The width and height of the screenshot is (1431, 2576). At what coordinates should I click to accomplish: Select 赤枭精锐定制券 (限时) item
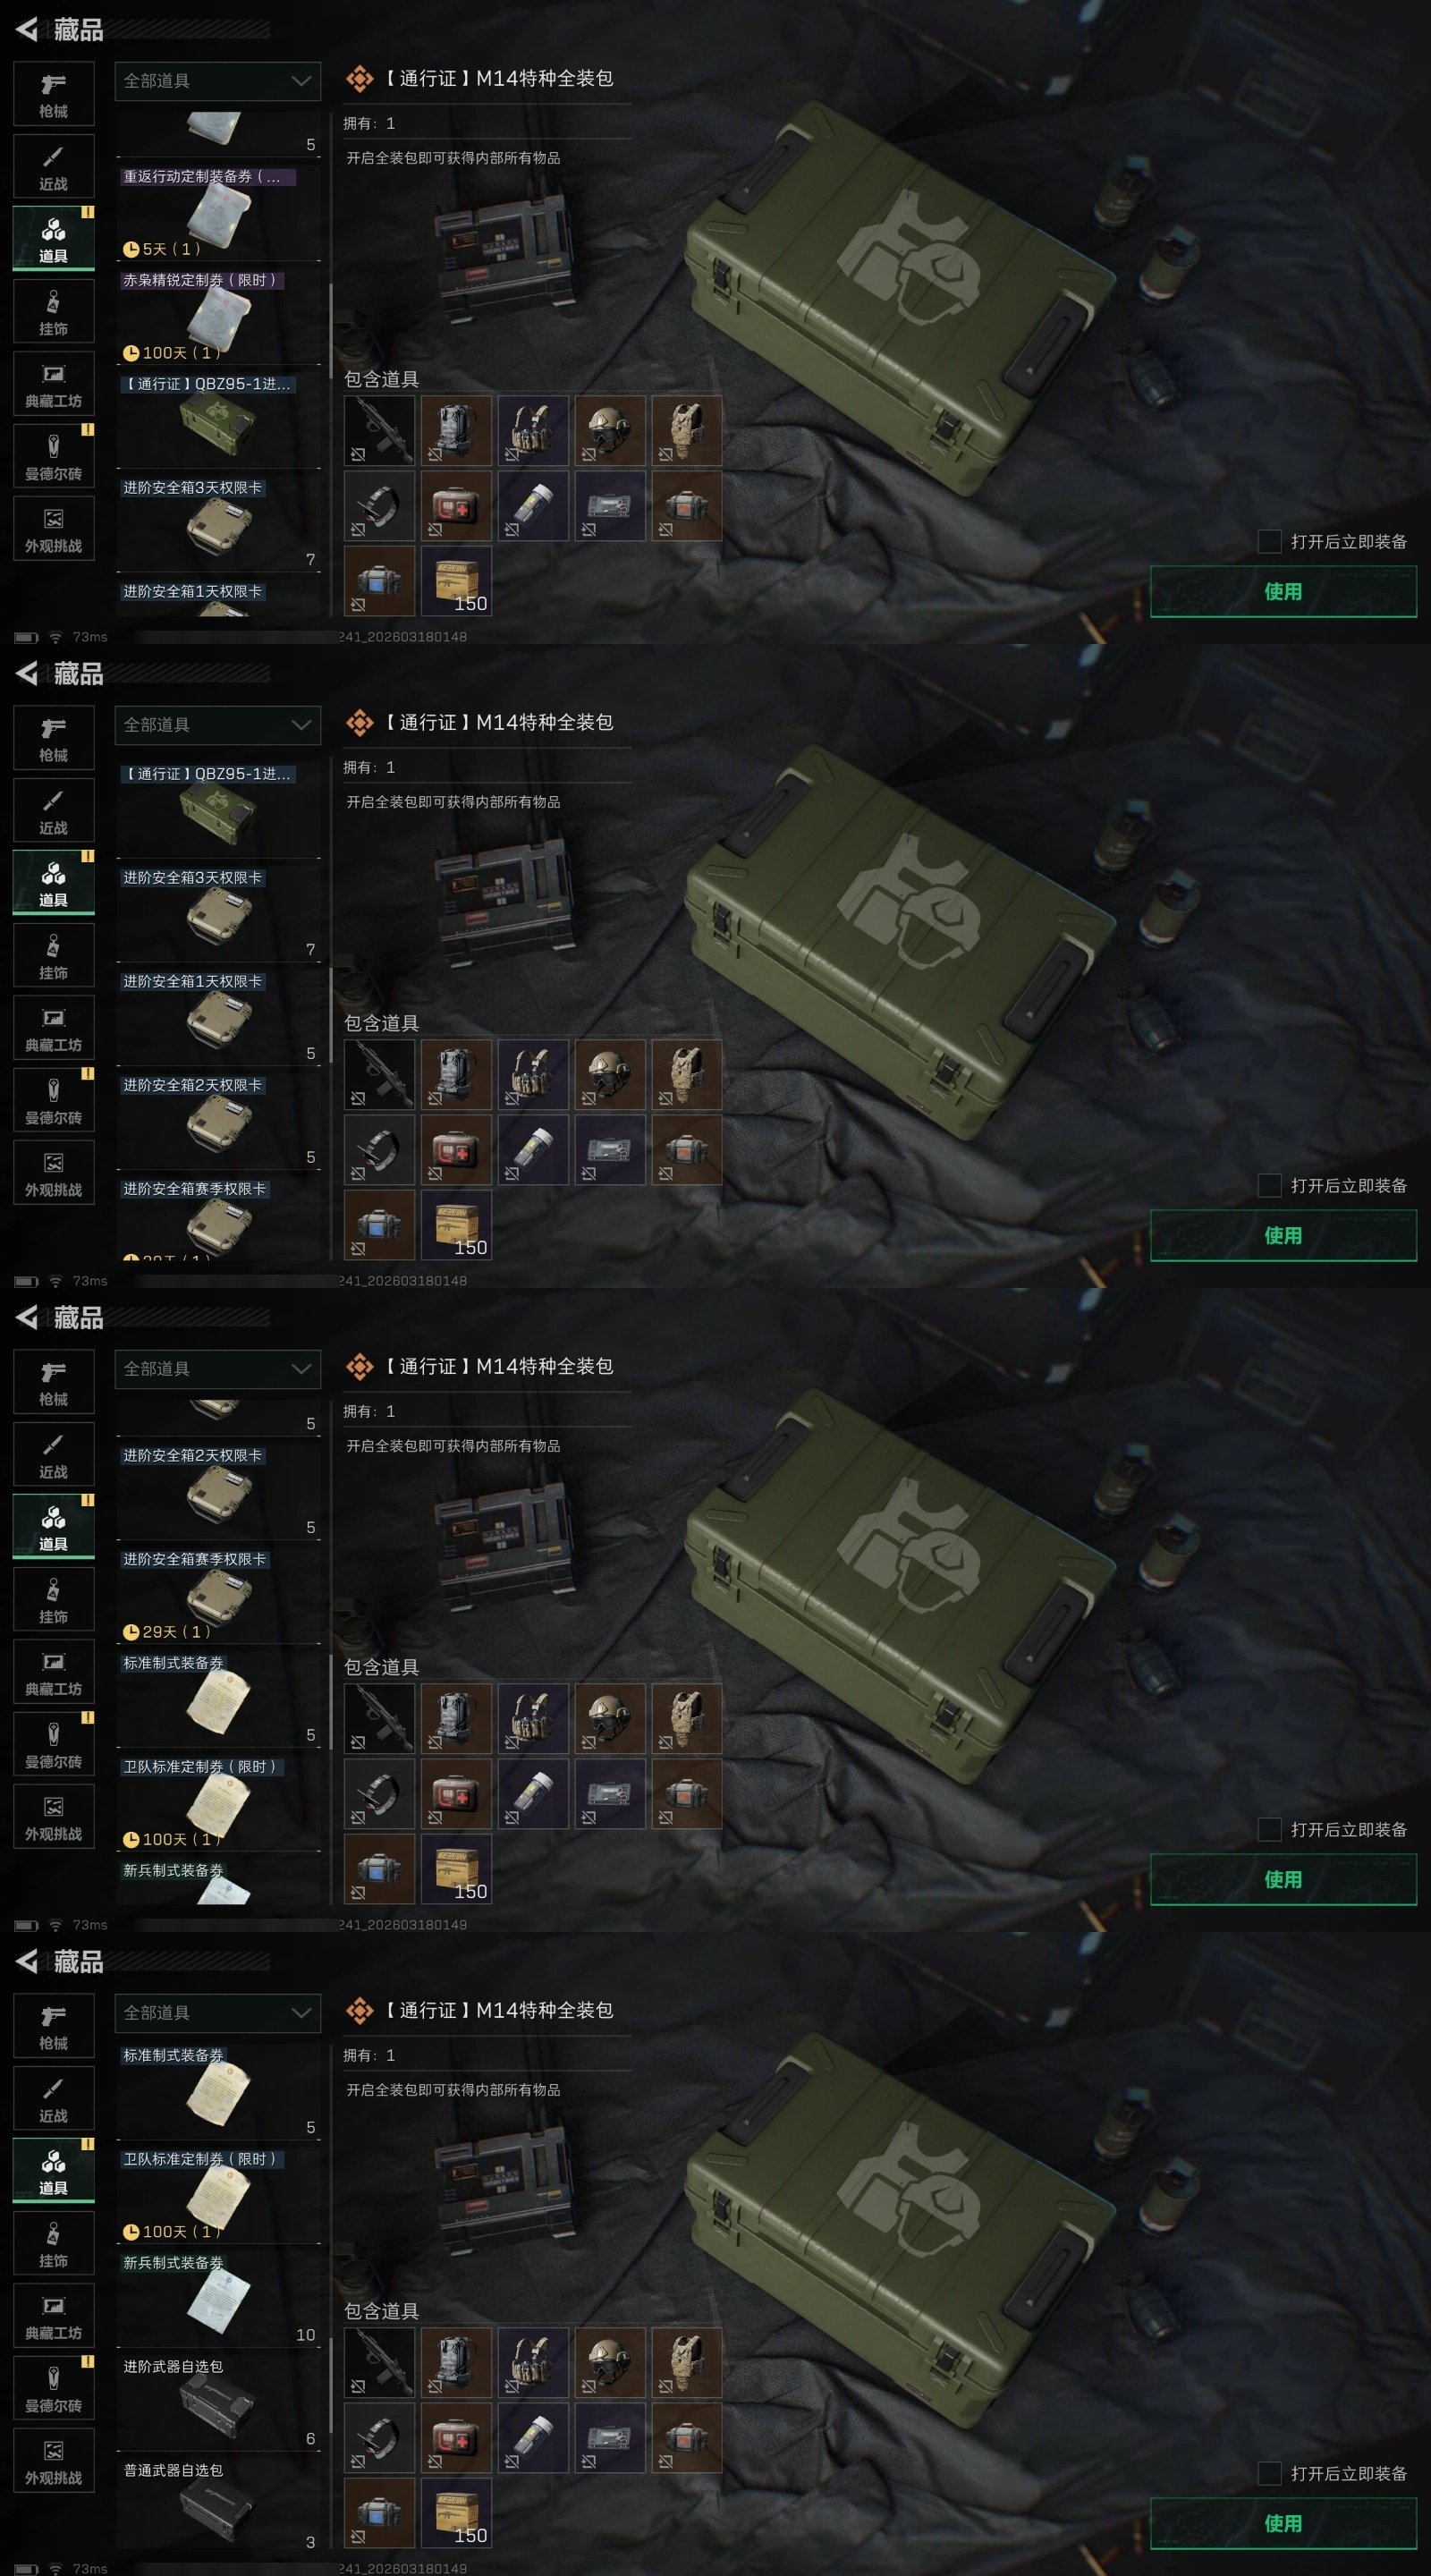pos(219,316)
